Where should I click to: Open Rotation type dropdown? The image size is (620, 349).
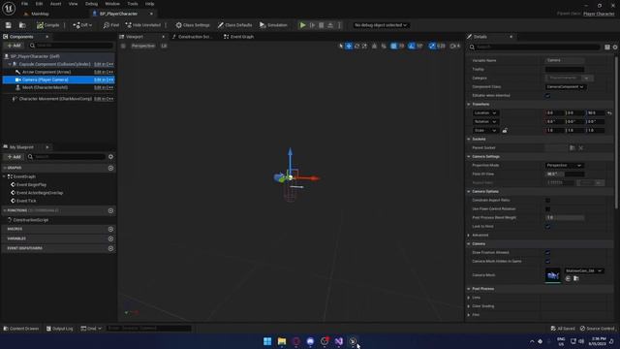pyautogui.click(x=485, y=121)
